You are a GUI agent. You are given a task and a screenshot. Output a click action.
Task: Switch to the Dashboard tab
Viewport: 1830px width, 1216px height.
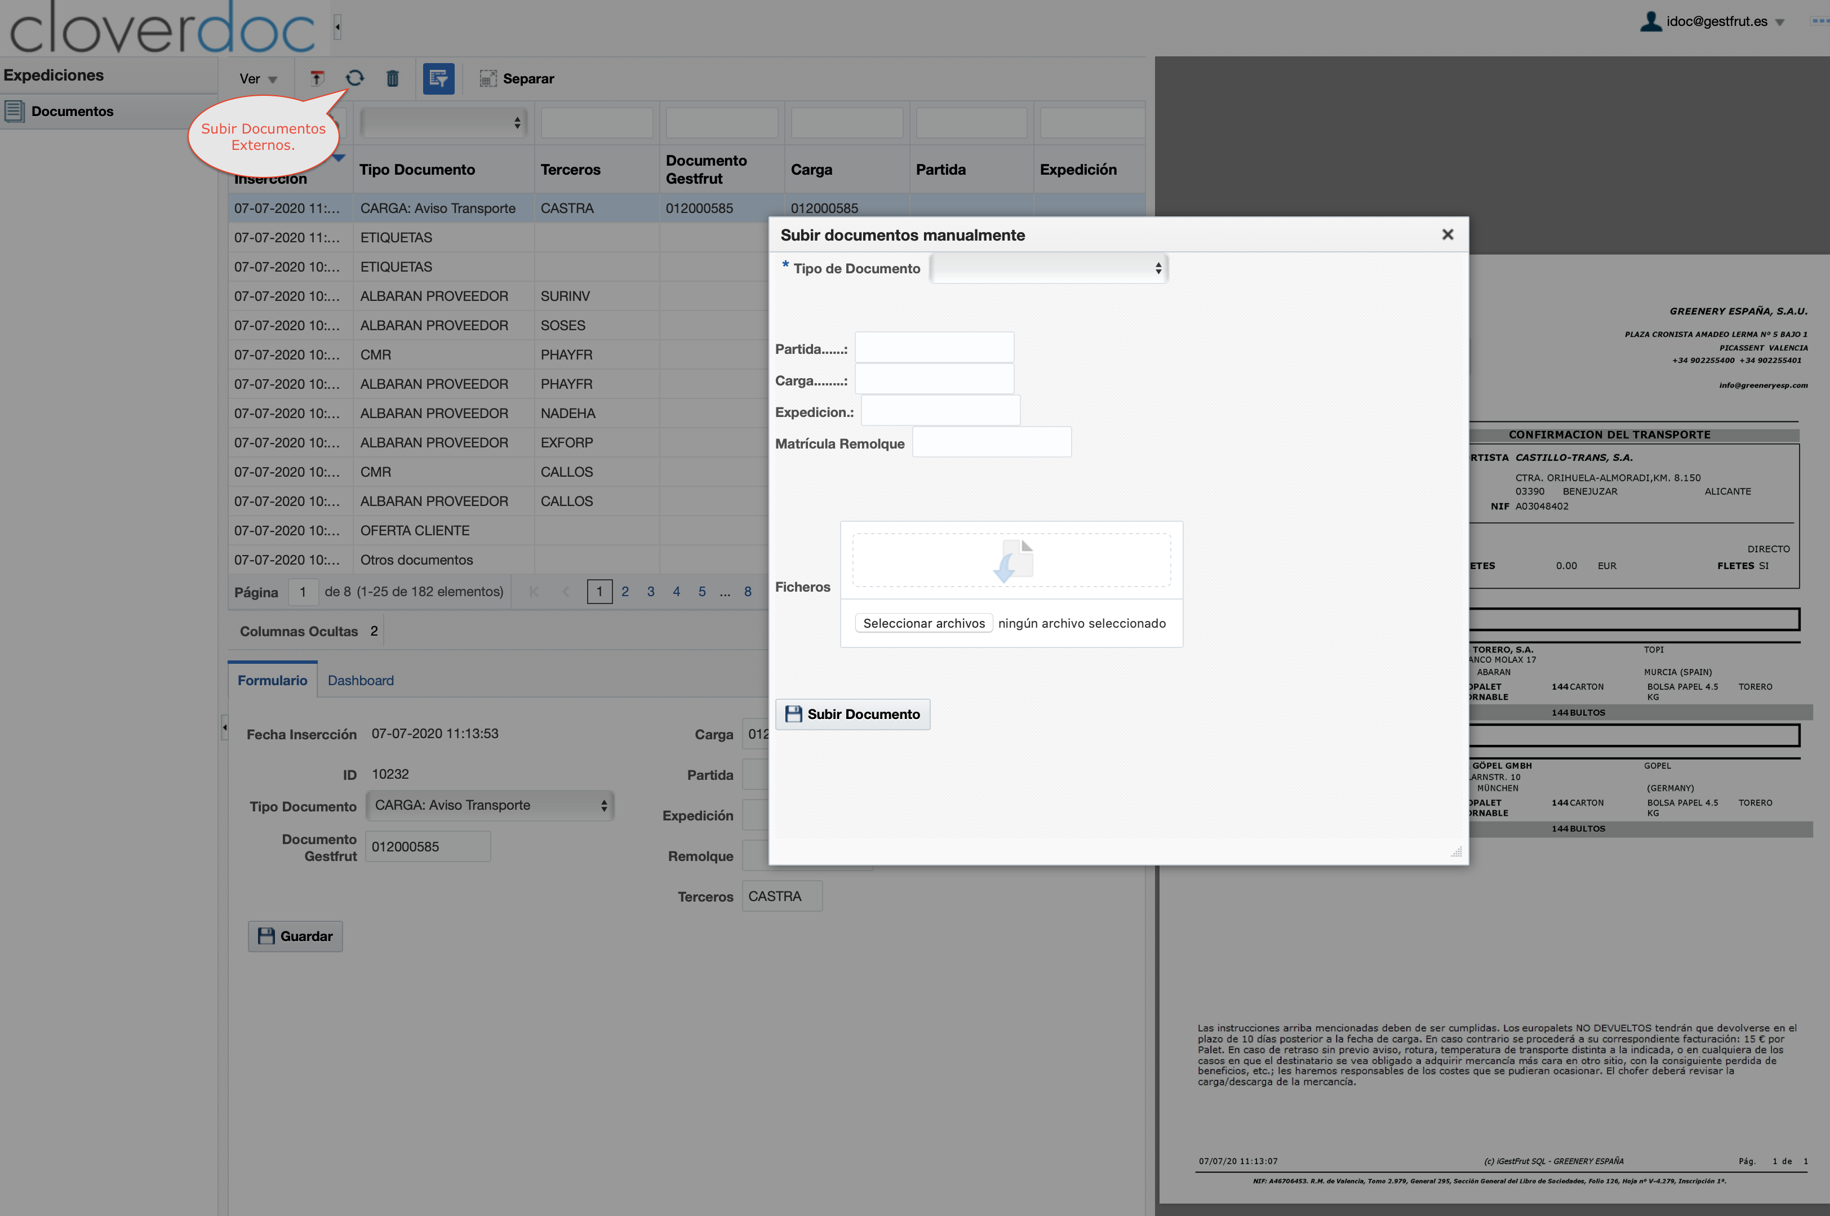[361, 680]
